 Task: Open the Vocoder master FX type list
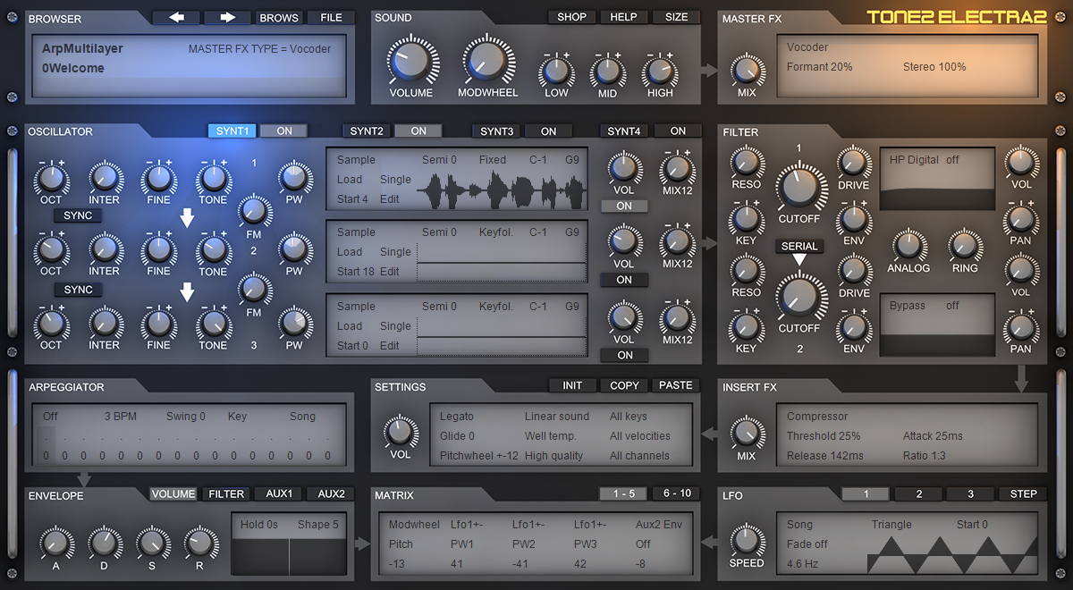point(808,47)
